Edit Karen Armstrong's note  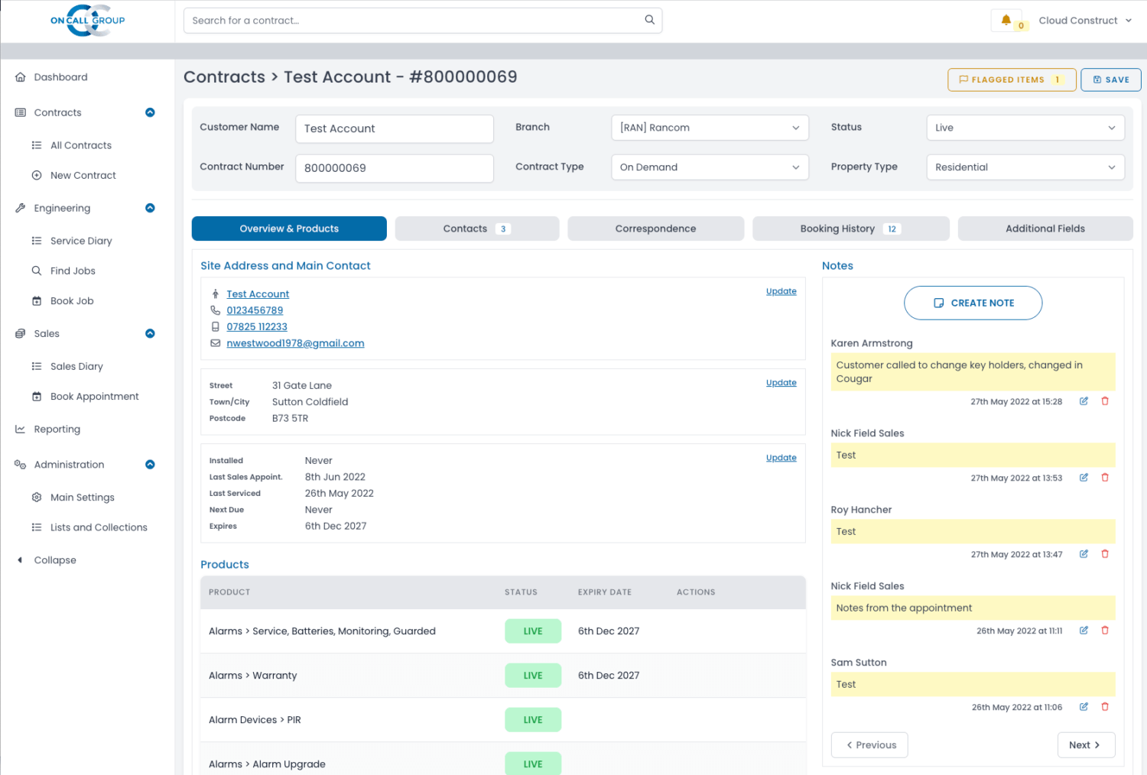[x=1084, y=401]
